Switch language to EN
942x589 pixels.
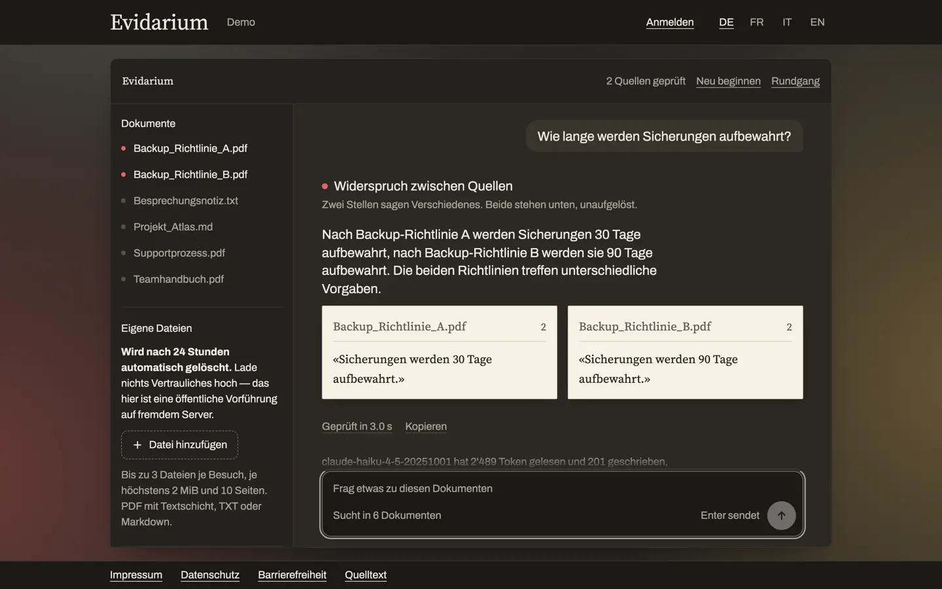[x=817, y=22]
